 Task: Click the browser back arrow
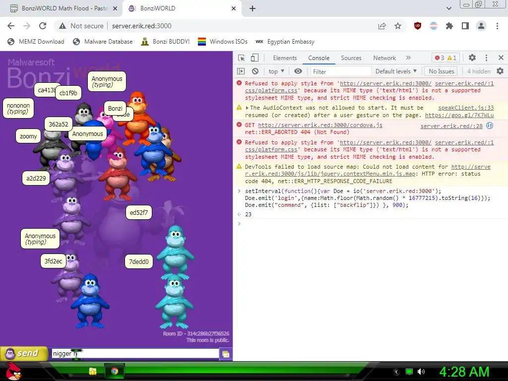tap(11, 26)
